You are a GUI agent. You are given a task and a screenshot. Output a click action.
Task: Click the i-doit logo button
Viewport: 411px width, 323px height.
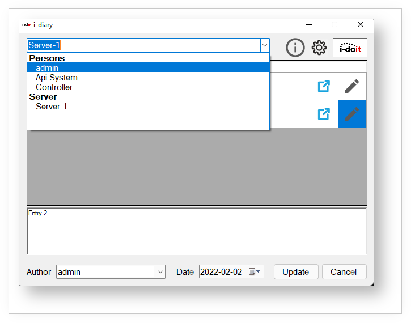pos(350,48)
